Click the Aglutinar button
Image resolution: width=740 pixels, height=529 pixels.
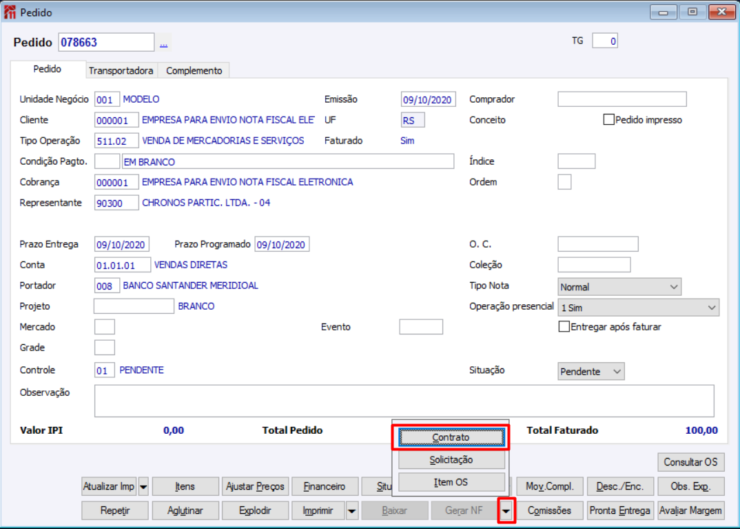pos(185,510)
